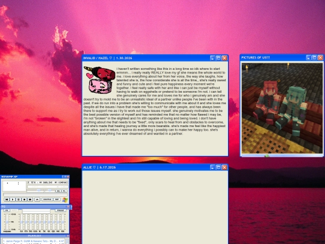This screenshot has height=244, width=325.
Task: Open the equalizer Presets menu
Action: tap(61, 210)
